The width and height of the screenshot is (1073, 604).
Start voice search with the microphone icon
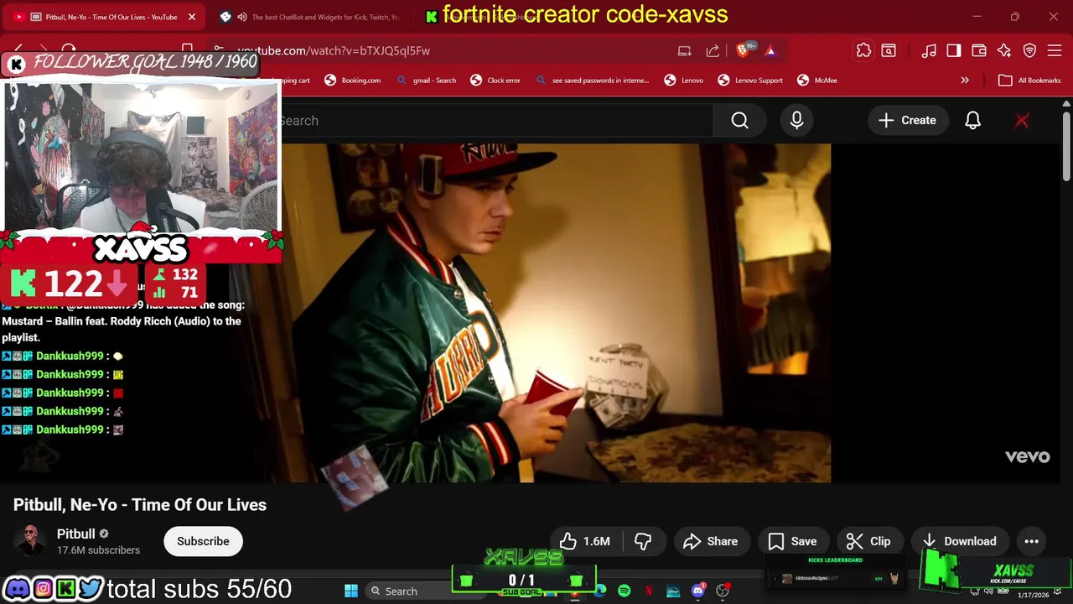[x=796, y=121]
